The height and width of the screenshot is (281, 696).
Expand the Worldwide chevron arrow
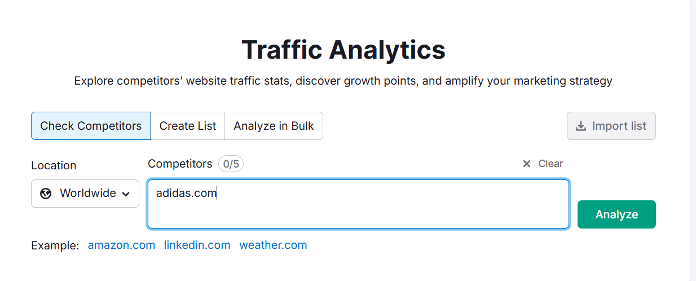[126, 194]
